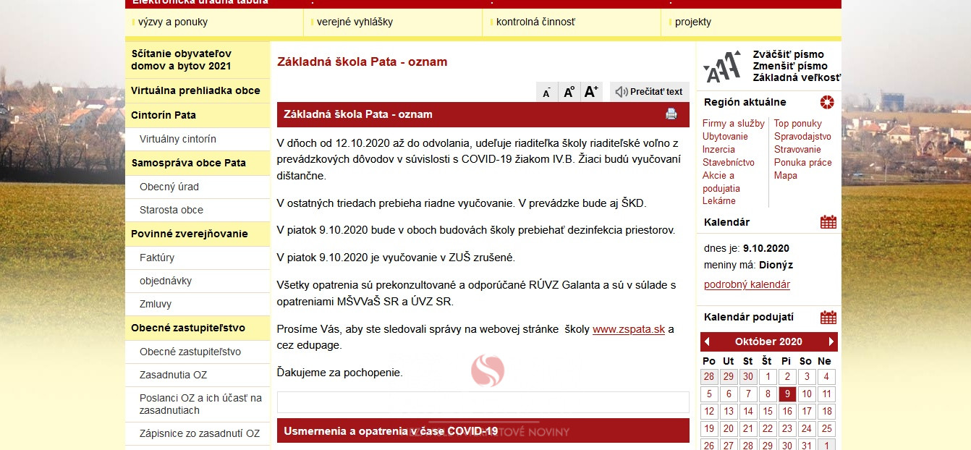Select highlighted day 9 in October calendar
The height and width of the screenshot is (450, 971).
[x=787, y=394]
